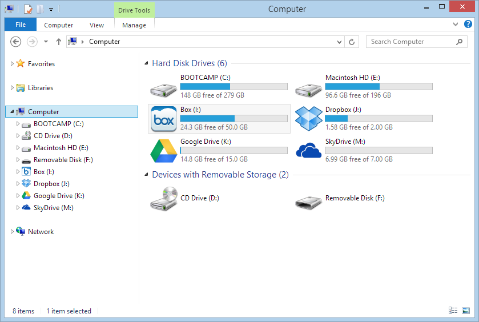Click the '96.6 GB free of 196 GB' text
479x322 pixels.
(358, 95)
